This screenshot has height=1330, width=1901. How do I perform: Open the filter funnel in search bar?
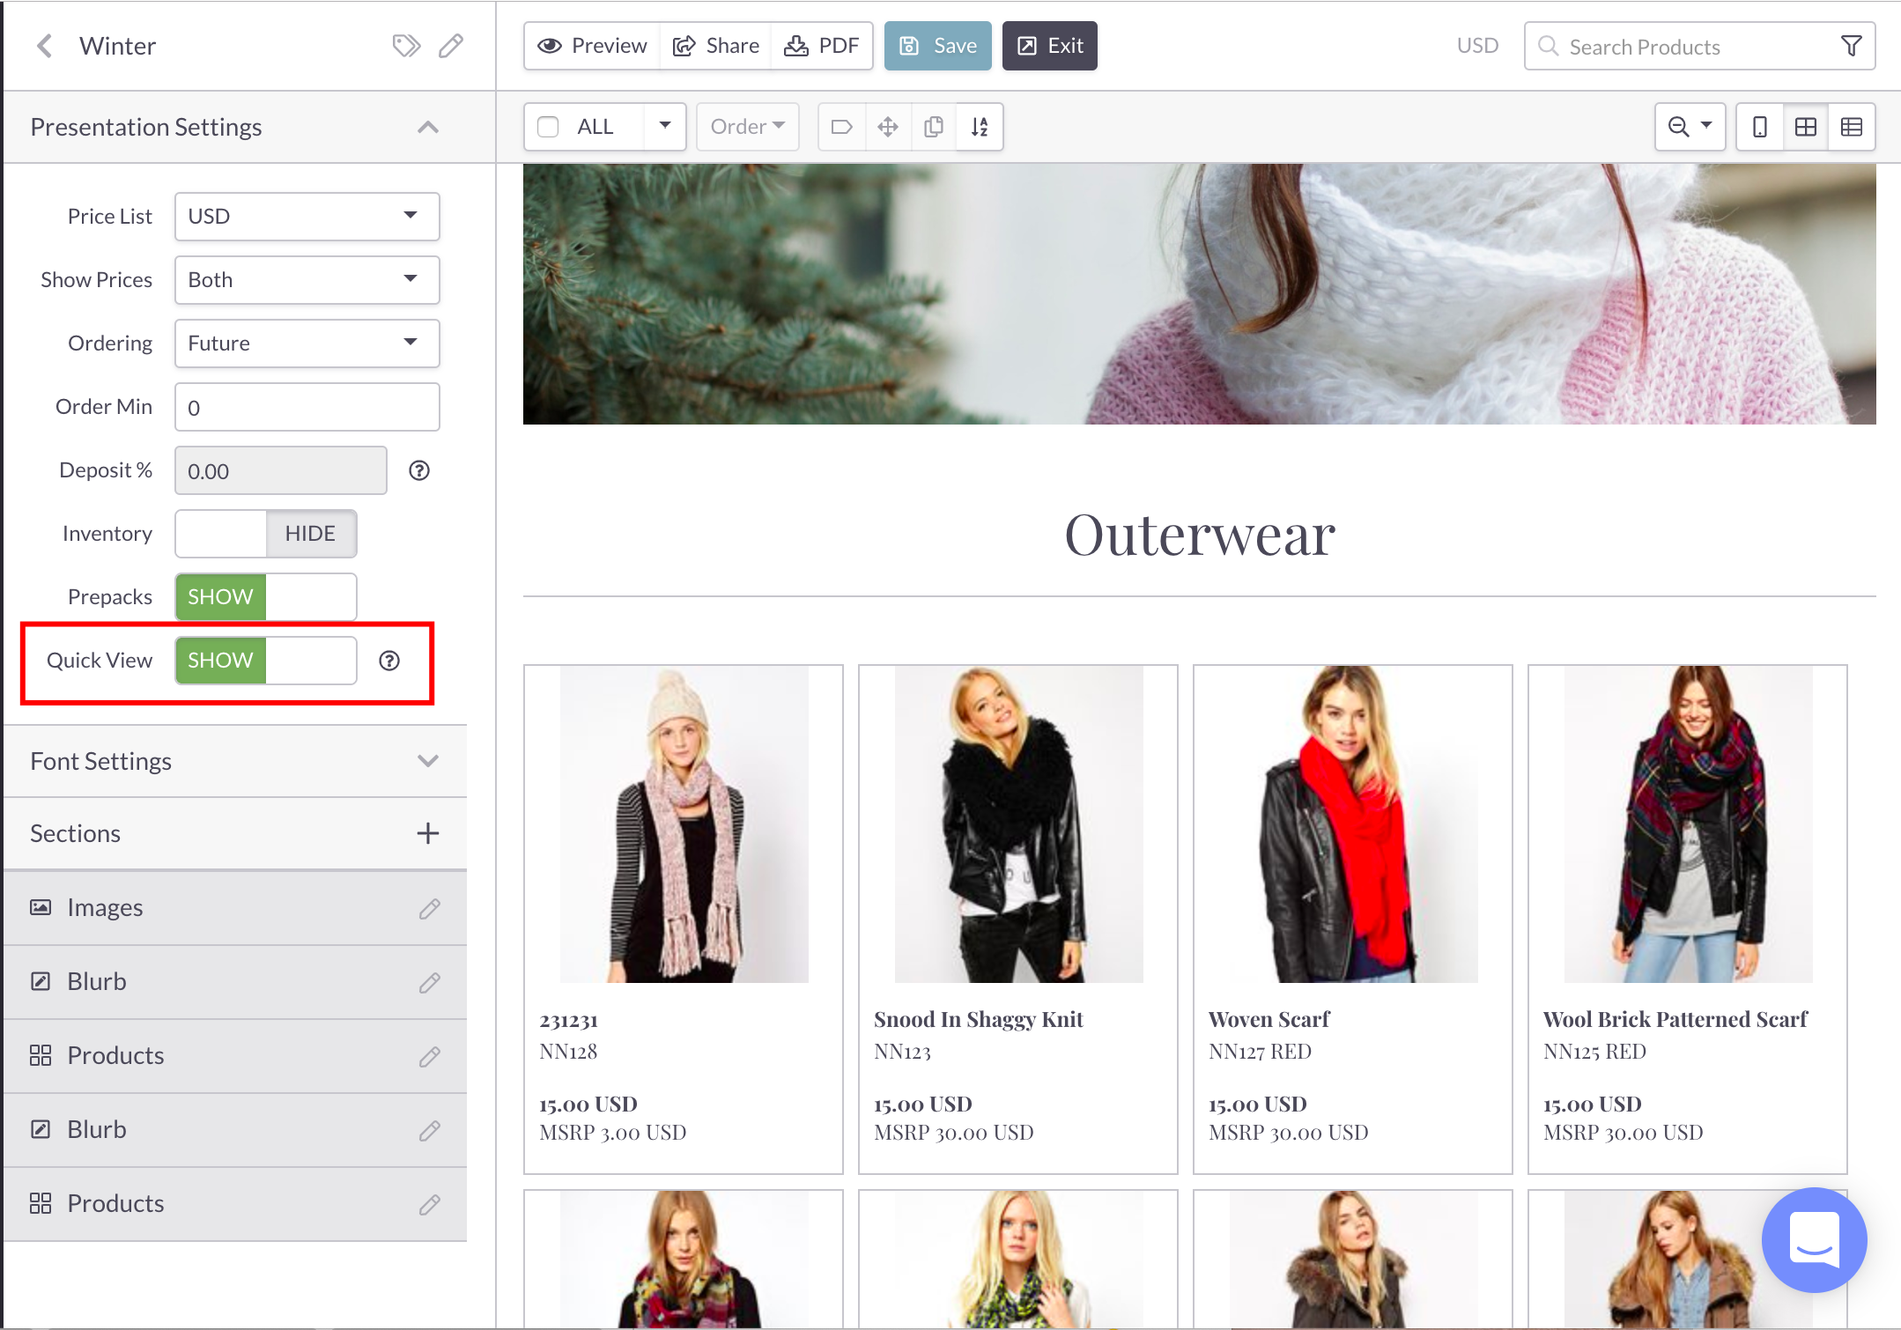pos(1852,46)
